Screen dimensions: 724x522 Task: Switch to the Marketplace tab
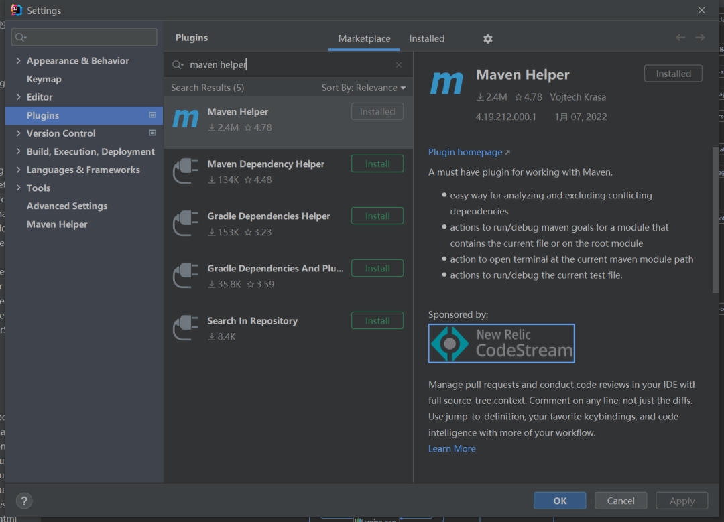(x=364, y=38)
